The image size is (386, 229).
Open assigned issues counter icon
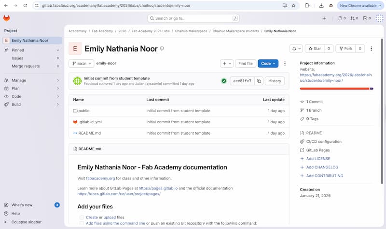(x=342, y=18)
